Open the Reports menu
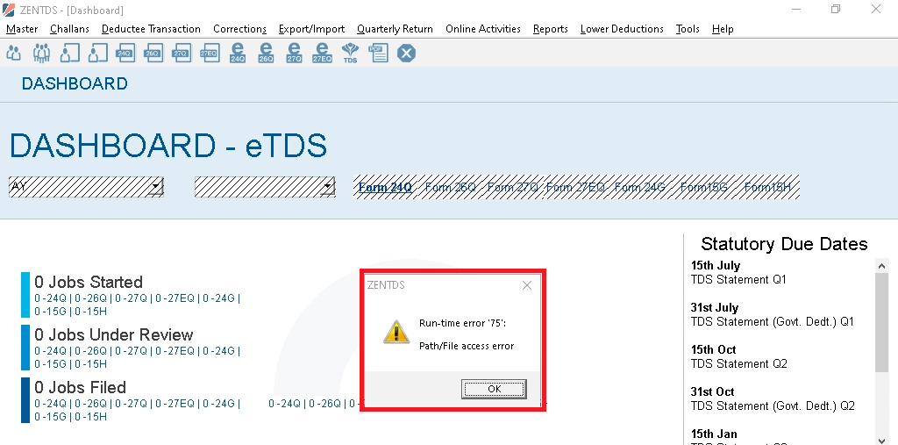 [x=551, y=29]
